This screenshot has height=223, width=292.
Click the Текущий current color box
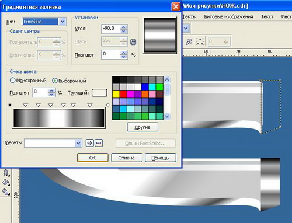[99, 93]
